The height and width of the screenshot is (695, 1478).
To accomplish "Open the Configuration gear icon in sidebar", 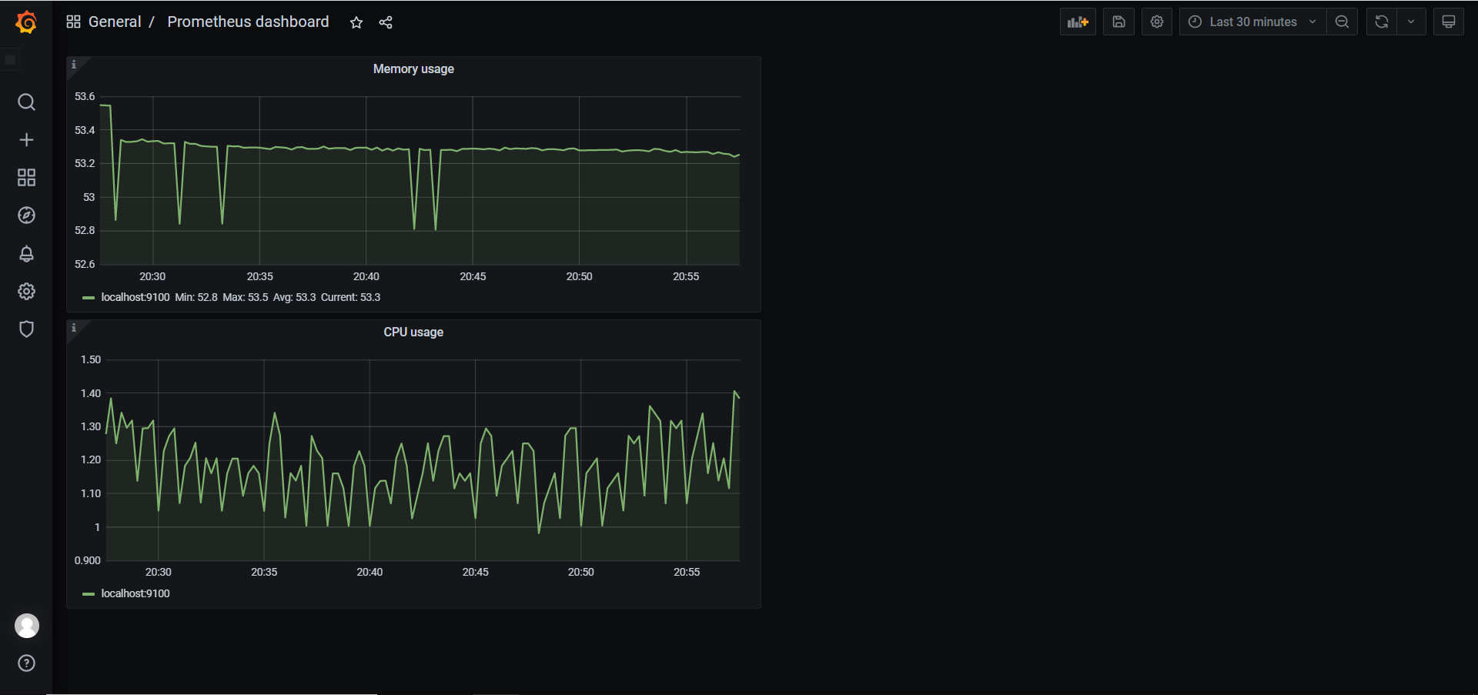I will pos(26,291).
